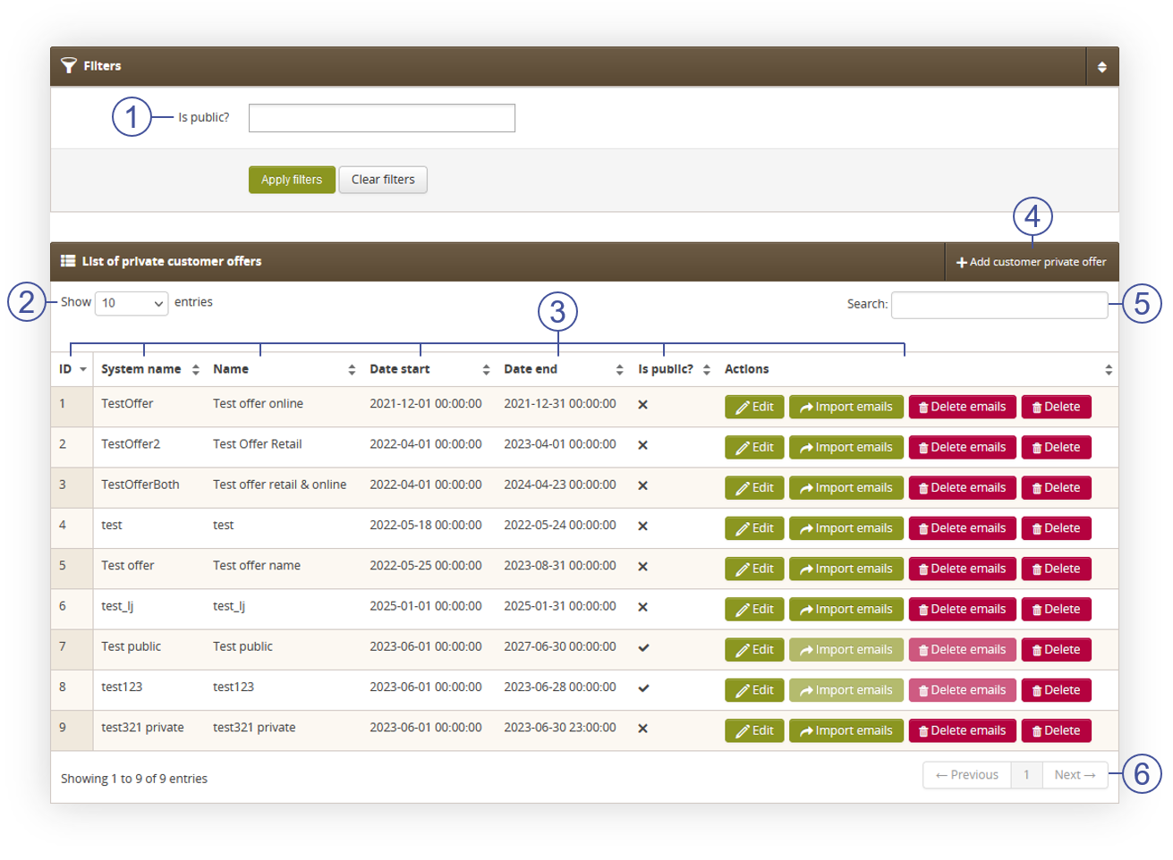Collapse the Filters panel using the arrow toggle
This screenshot has width=1173, height=860.
1101,66
